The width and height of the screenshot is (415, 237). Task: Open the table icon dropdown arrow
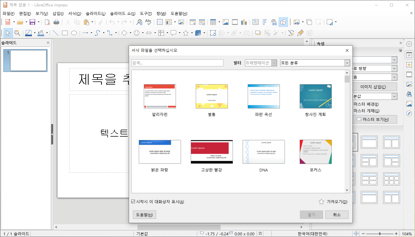pyautogui.click(x=219, y=22)
